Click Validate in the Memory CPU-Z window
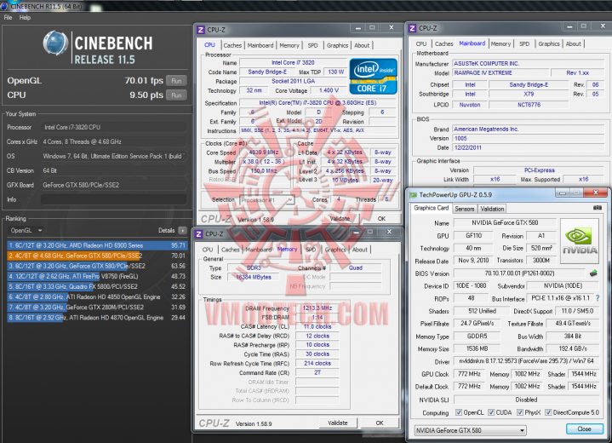Image resolution: width=612 pixels, height=443 pixels. (x=338, y=423)
